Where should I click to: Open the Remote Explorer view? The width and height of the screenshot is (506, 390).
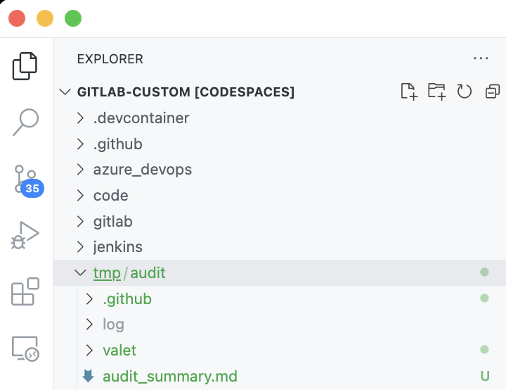[25, 348]
